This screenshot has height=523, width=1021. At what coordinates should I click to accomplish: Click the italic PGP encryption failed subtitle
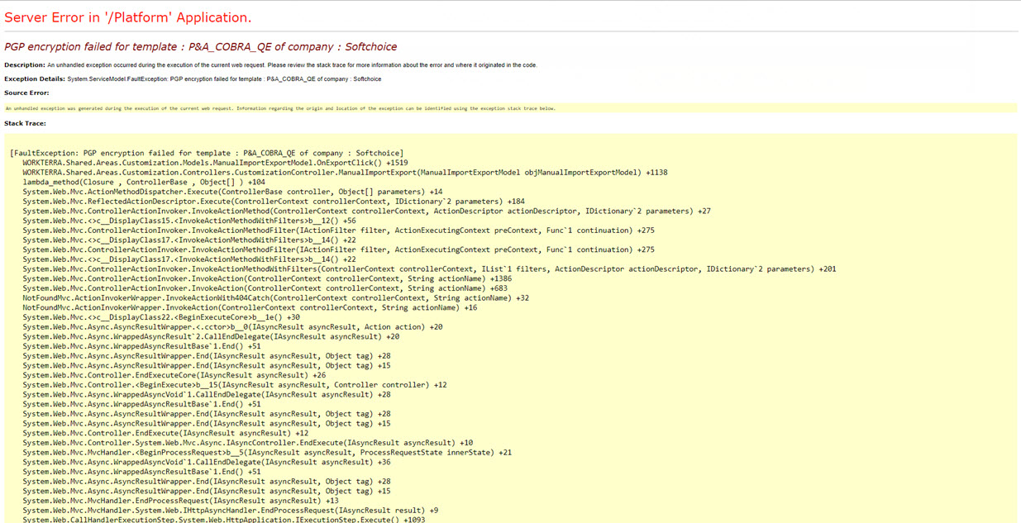(200, 47)
